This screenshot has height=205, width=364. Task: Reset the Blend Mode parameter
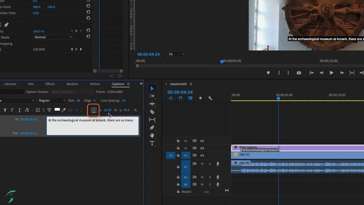pyautogui.click(x=88, y=36)
